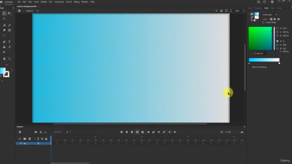Select the Lasso tool

point(4,19)
